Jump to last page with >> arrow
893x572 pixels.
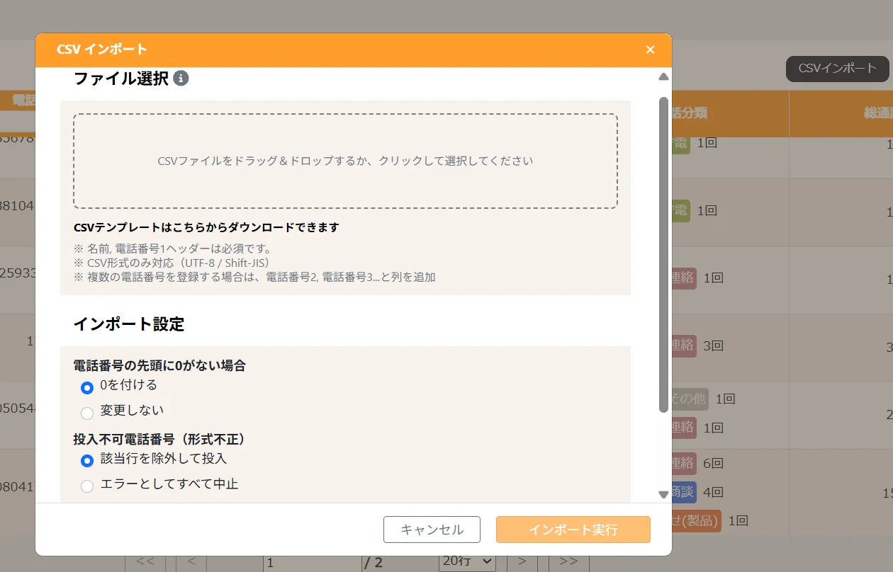click(568, 562)
